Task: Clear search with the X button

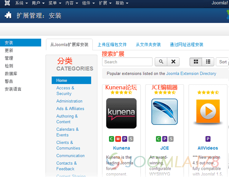Action: pyautogui.click(x=173, y=62)
